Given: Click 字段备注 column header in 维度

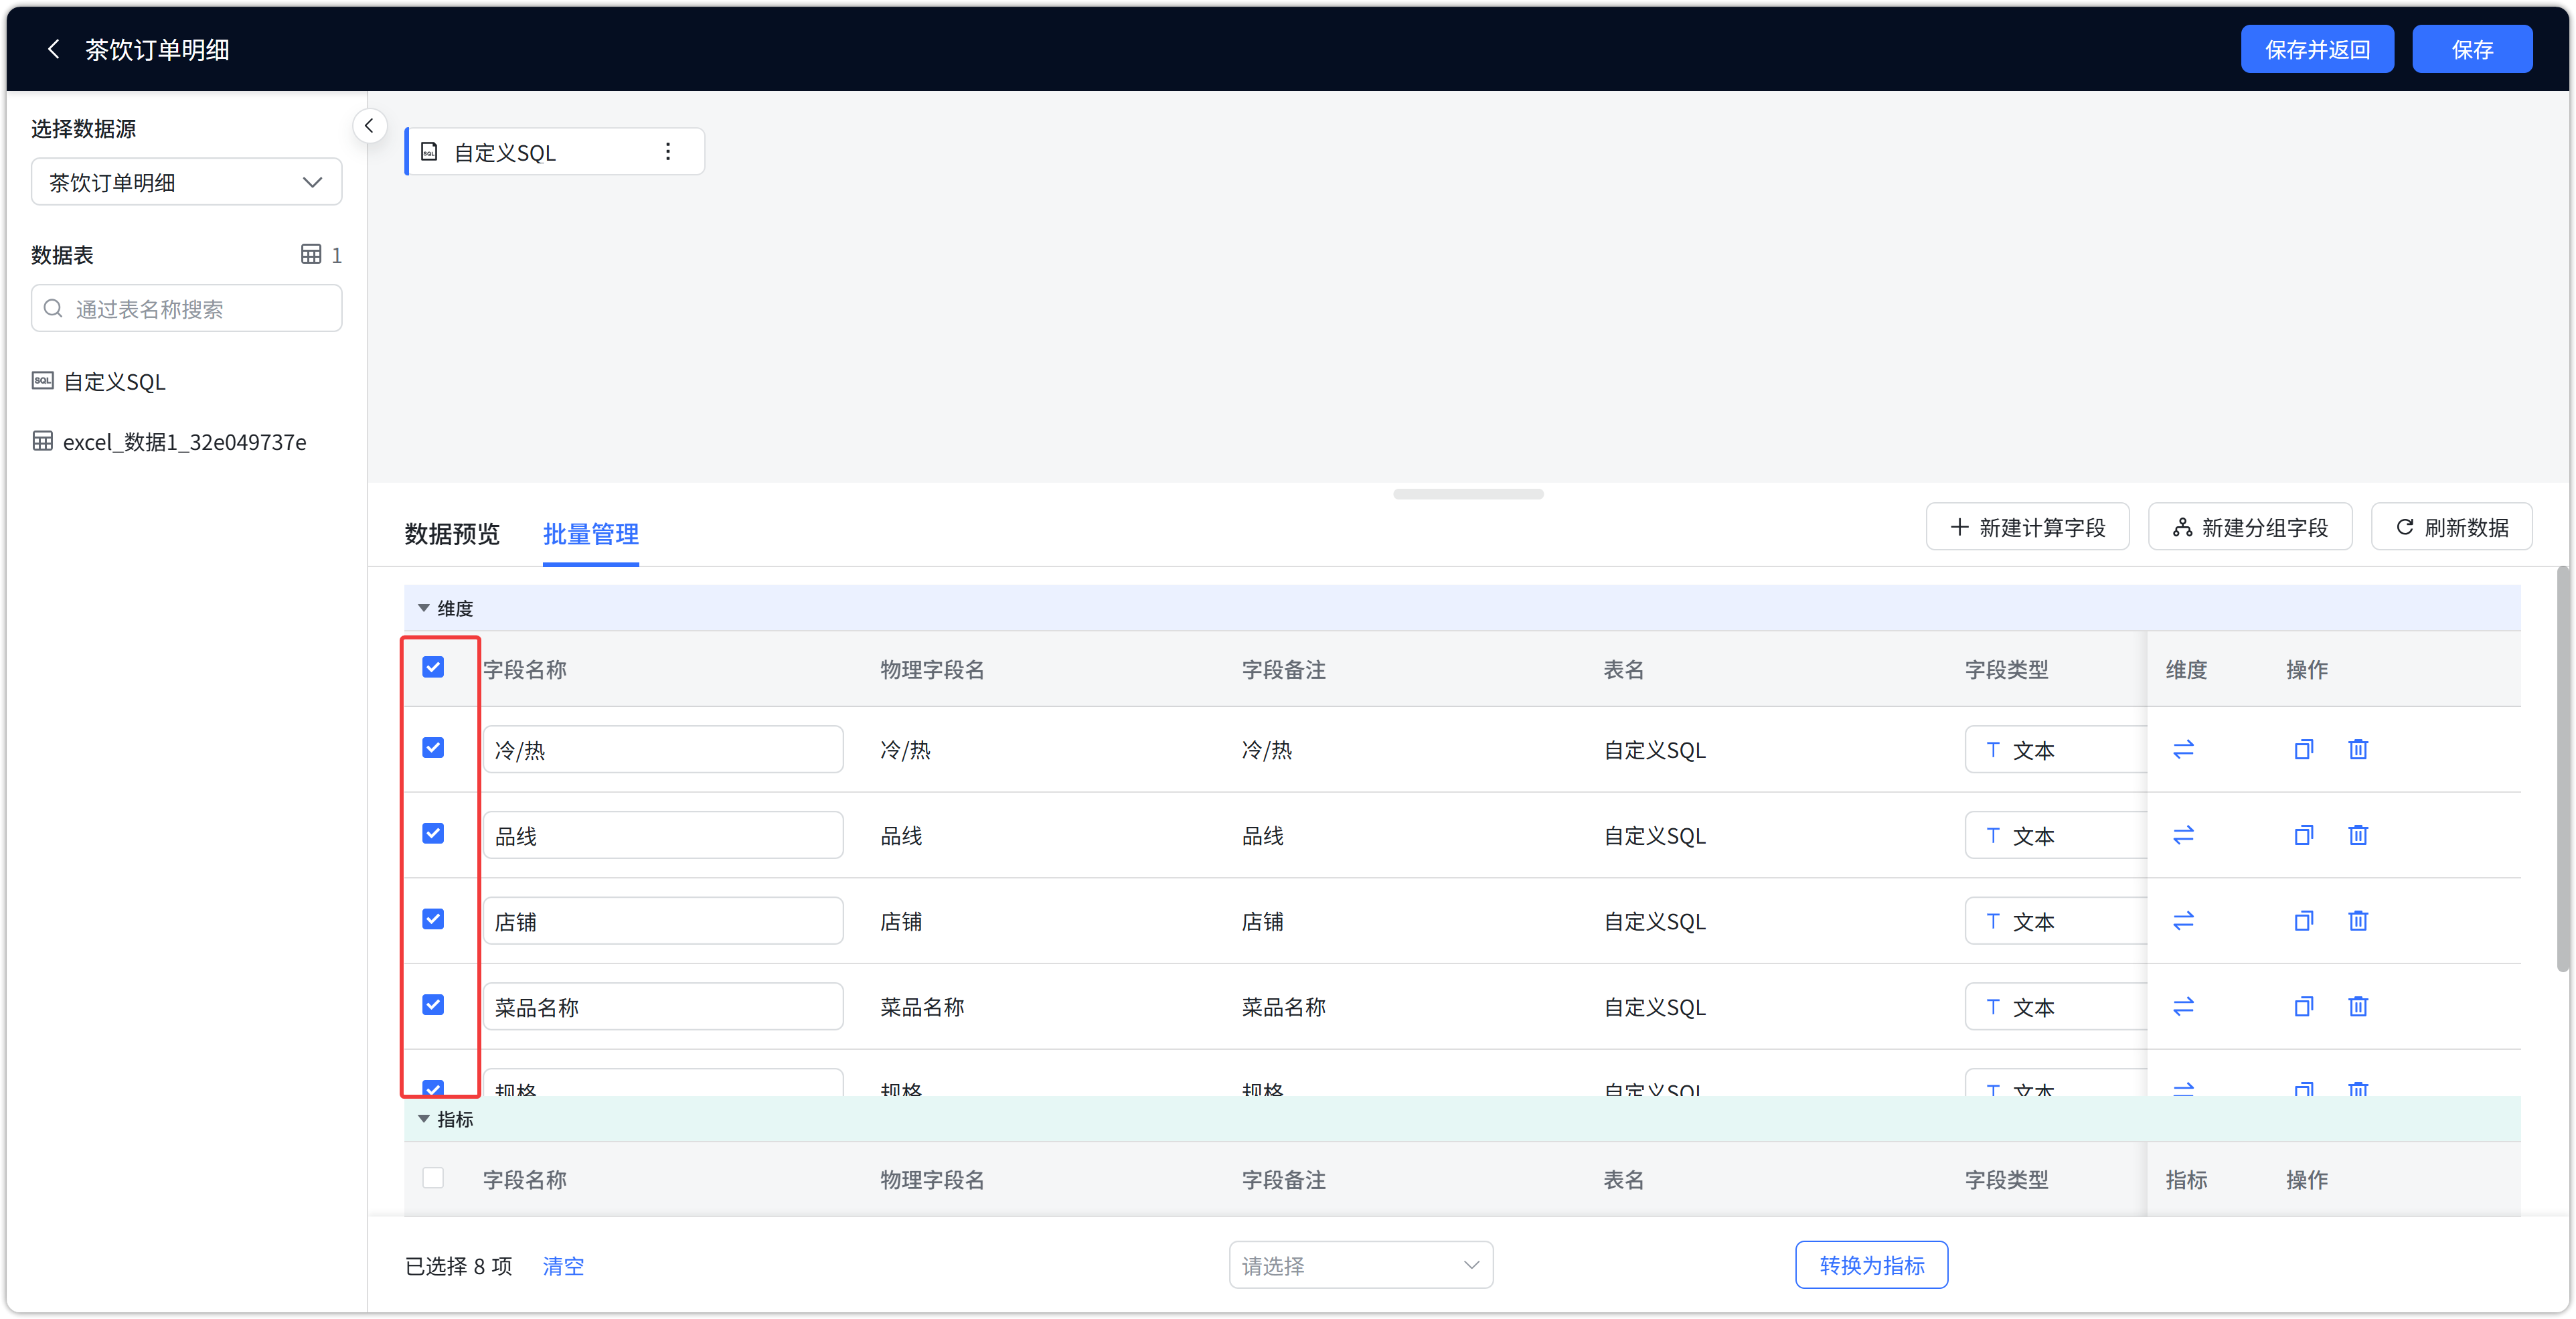Looking at the screenshot, I should 1283,670.
